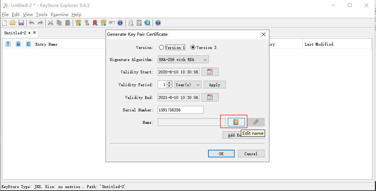Close the Untitled-2 tab with its x
This screenshot has width=376, height=191.
35,33
